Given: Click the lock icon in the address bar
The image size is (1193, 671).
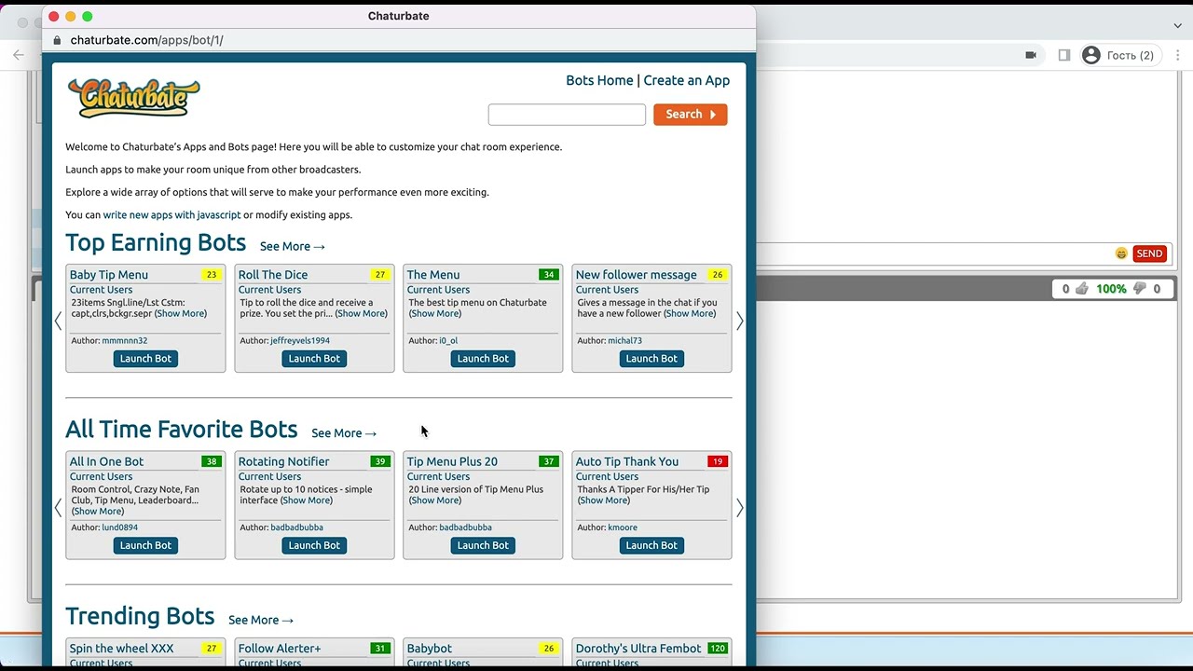Looking at the screenshot, I should [x=58, y=40].
